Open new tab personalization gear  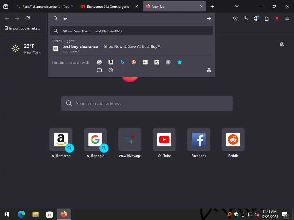point(282,44)
